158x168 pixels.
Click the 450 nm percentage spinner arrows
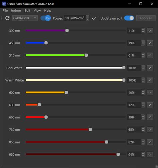[x=143, y=43]
